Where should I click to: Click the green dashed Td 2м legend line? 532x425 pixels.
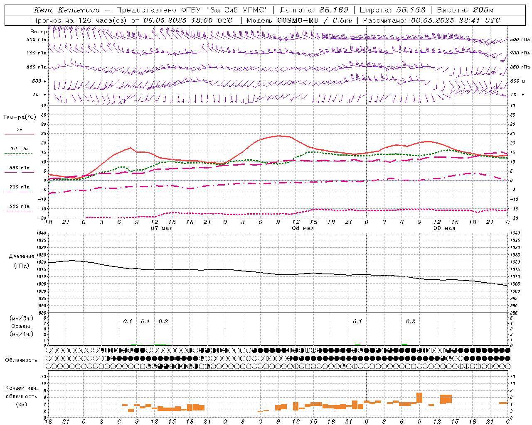[x=18, y=154]
